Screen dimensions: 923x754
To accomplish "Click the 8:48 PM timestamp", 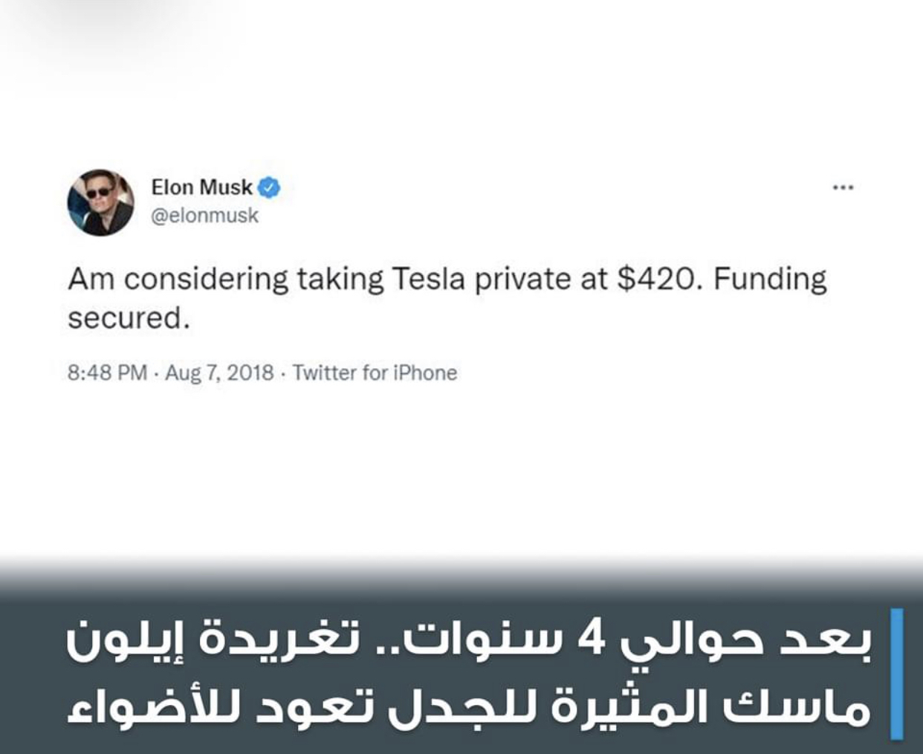I will pos(107,373).
